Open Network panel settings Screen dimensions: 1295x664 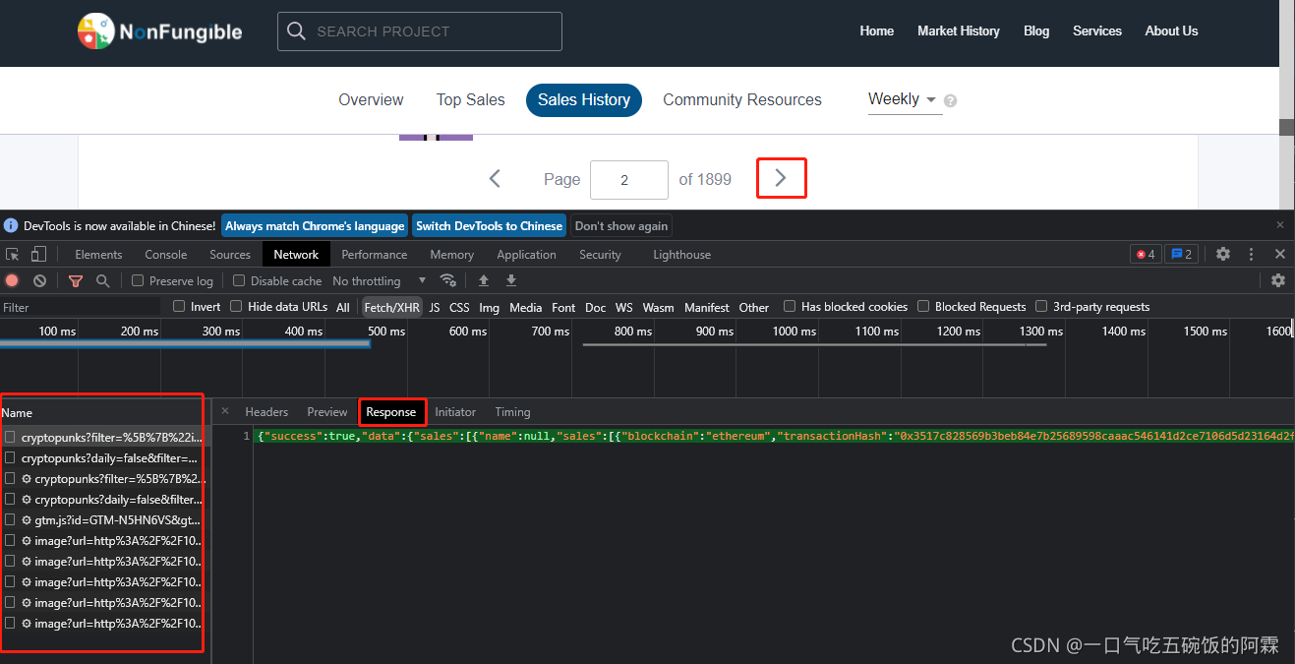[1278, 280]
